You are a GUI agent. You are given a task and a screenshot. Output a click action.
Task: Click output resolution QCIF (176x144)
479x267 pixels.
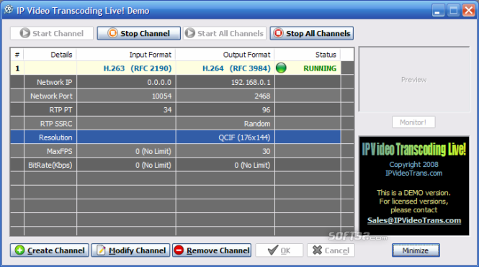click(x=244, y=137)
